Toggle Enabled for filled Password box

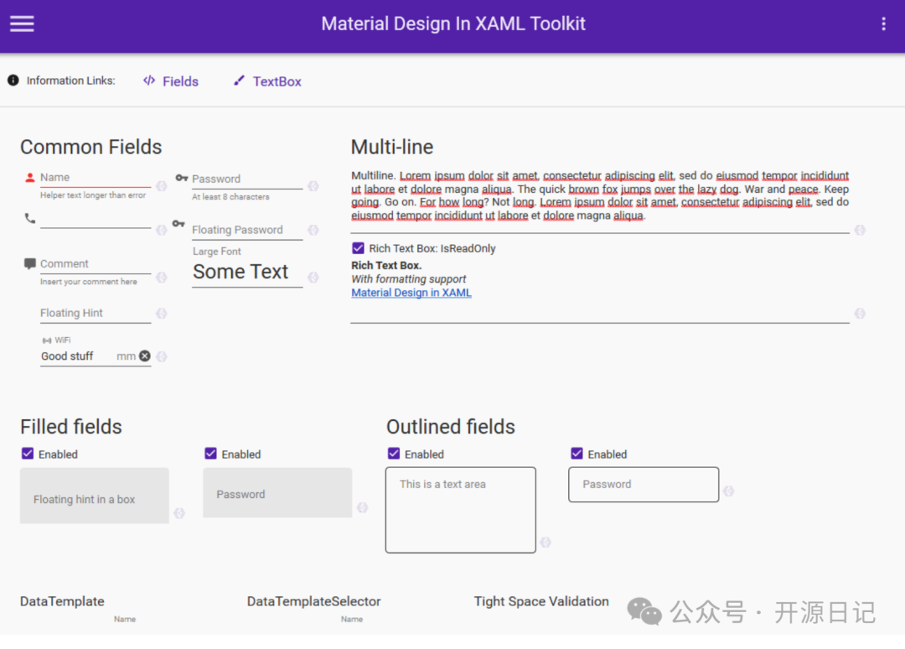click(210, 454)
